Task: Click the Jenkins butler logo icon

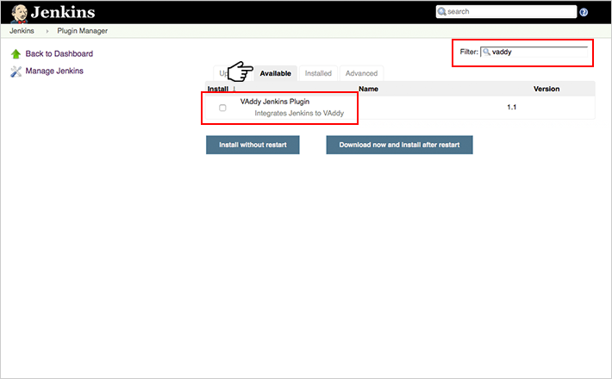Action: pos(19,13)
